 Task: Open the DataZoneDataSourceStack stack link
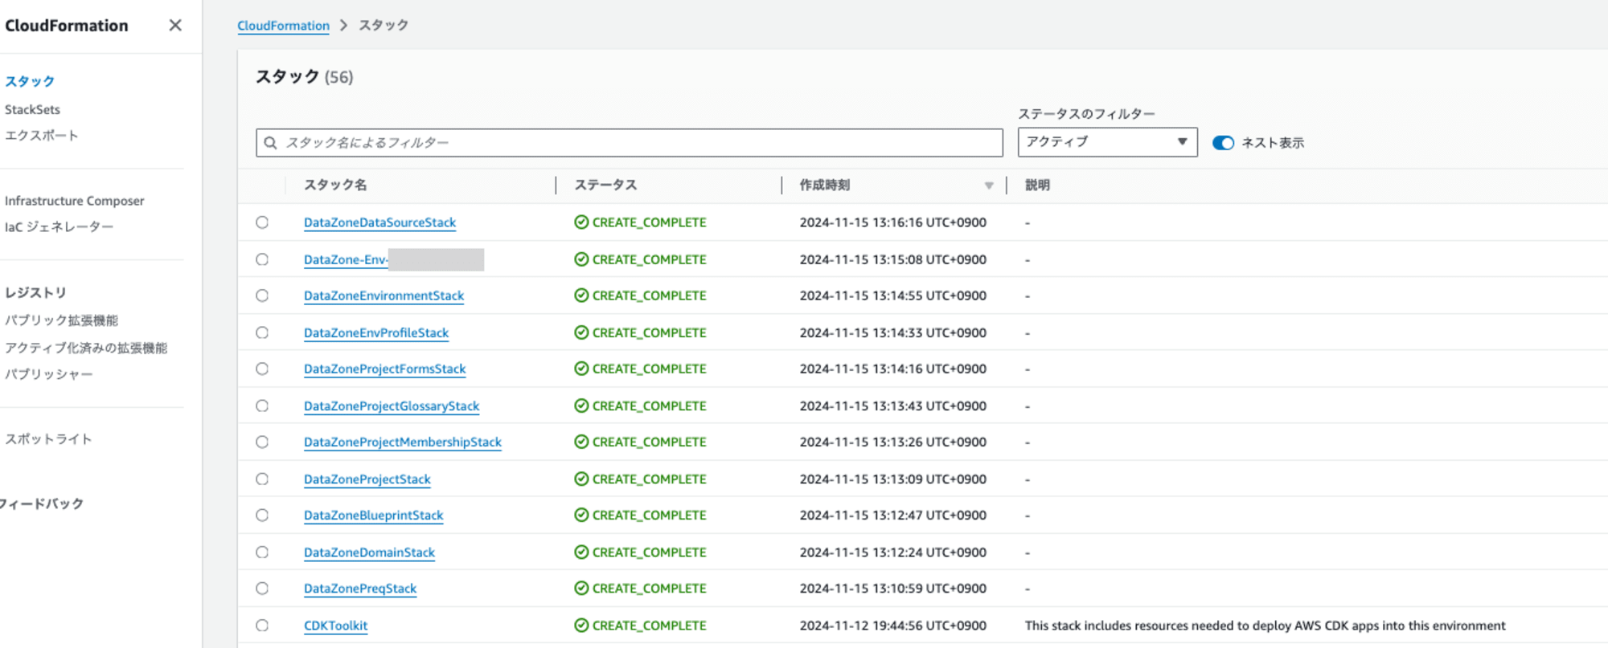(379, 222)
